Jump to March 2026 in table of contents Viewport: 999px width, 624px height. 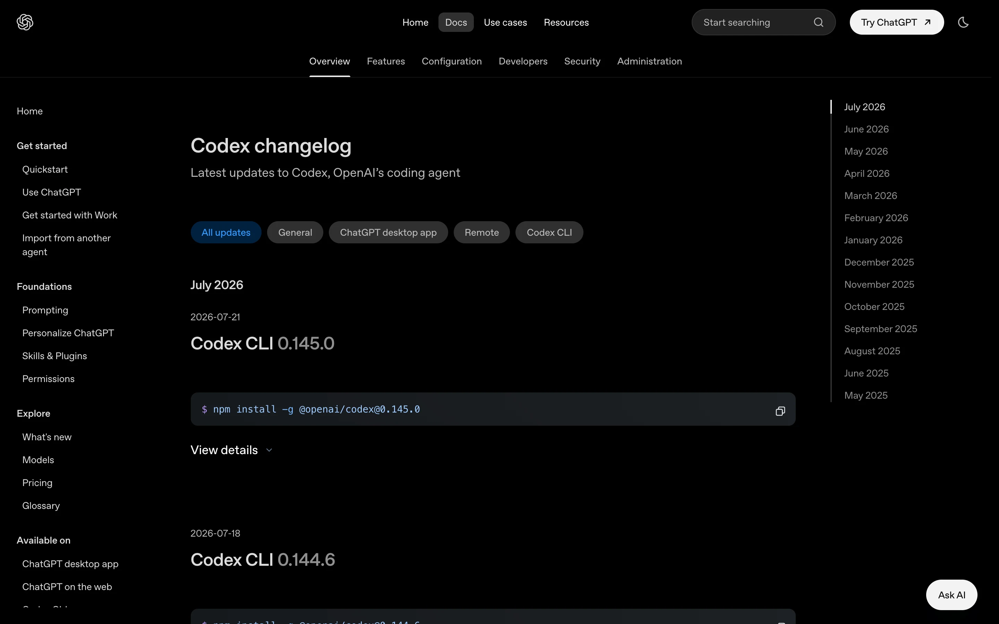tap(871, 196)
